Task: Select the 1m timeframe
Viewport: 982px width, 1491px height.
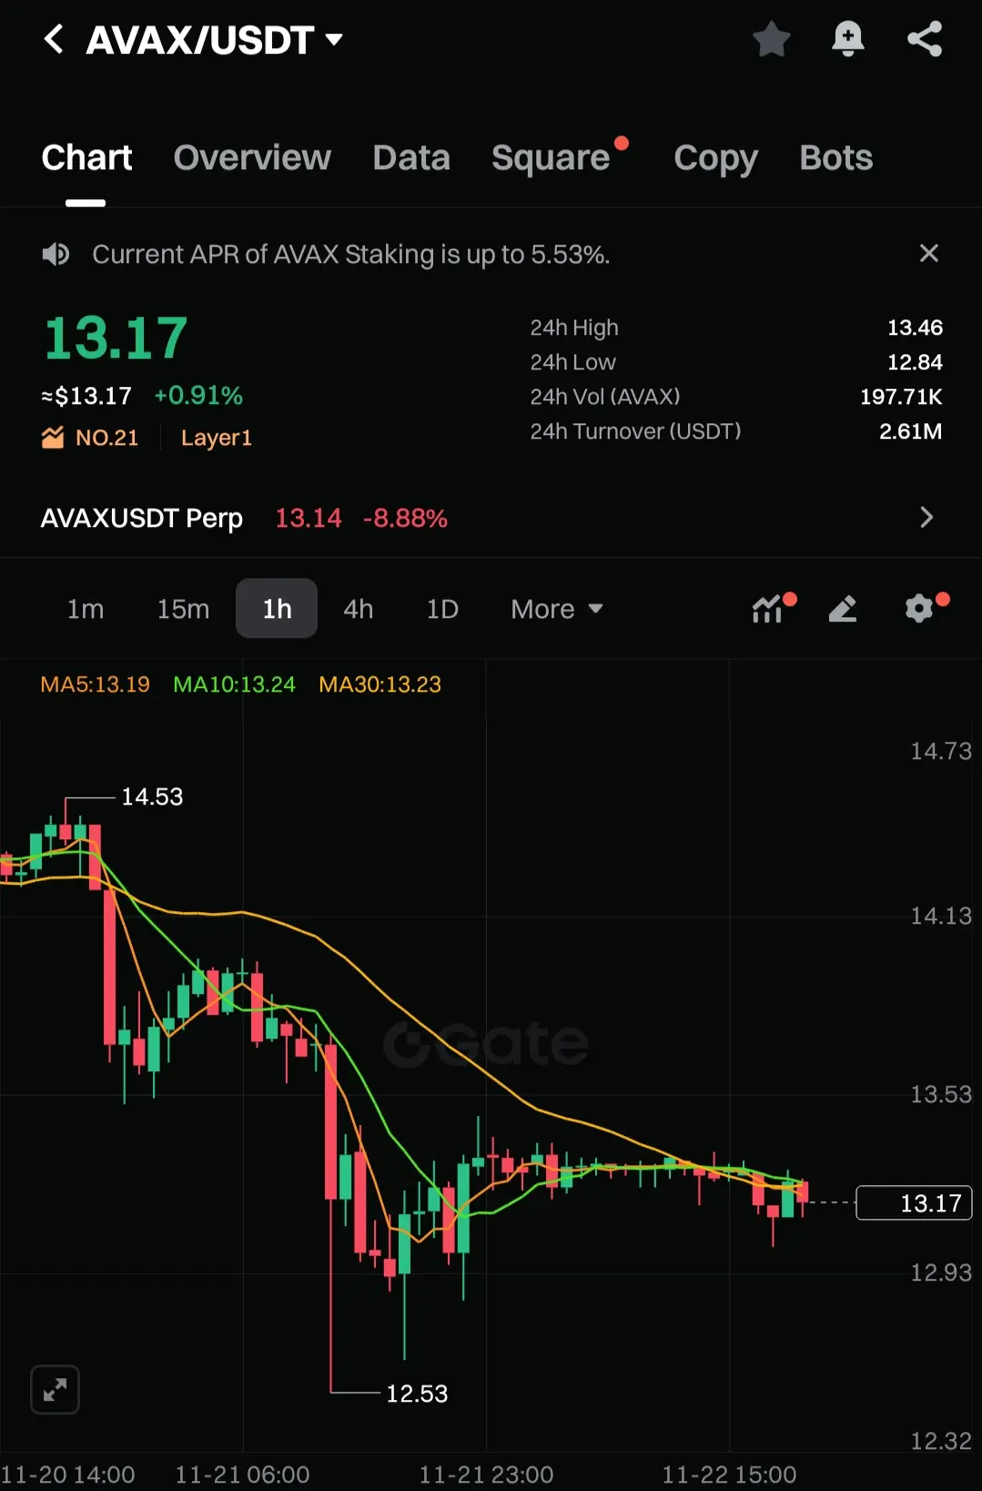Action: [x=86, y=609]
